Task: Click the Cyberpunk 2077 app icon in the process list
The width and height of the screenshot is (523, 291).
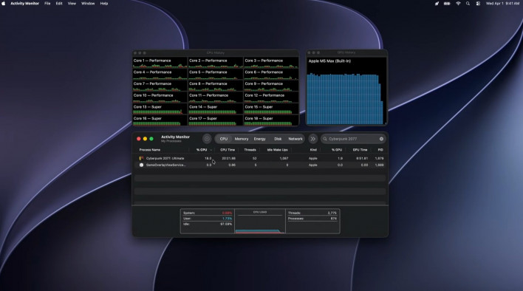Action: [141, 158]
